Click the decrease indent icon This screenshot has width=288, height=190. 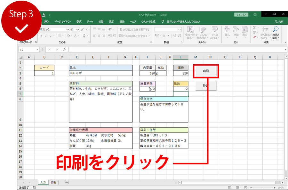110,36
